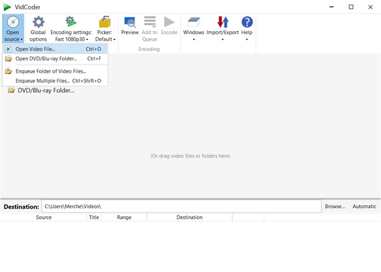Click the Import/Export arrows icon
This screenshot has width=381, height=272.
click(x=223, y=22)
